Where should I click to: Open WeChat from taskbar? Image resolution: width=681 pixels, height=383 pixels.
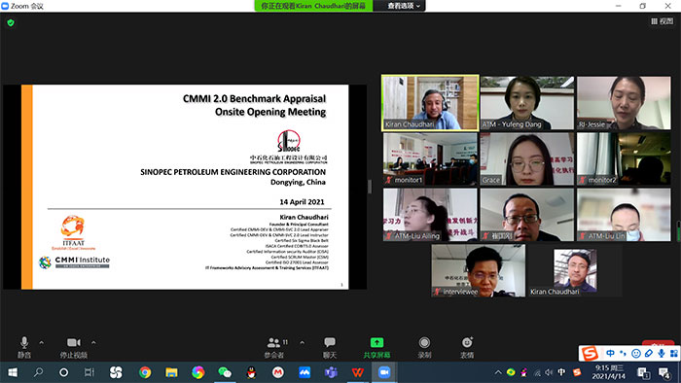click(x=225, y=372)
